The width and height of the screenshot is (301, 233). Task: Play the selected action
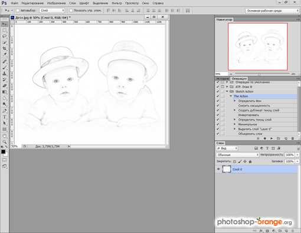click(x=271, y=138)
